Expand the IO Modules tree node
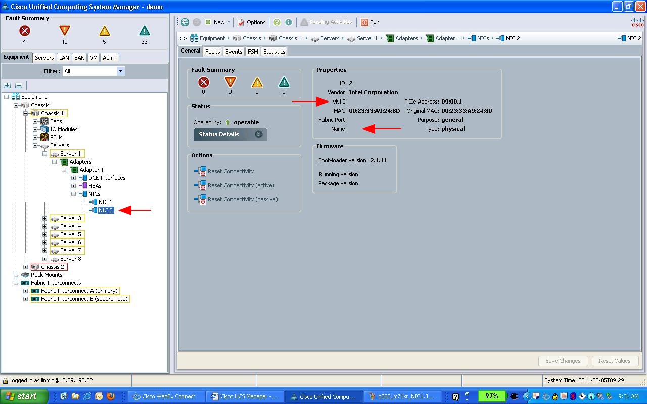Screen dimensions: 647x404 tap(35, 129)
